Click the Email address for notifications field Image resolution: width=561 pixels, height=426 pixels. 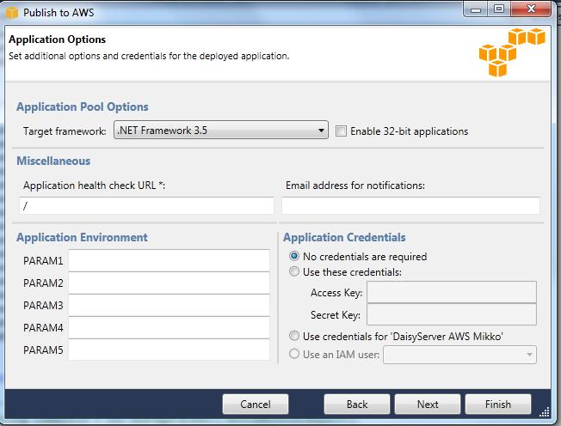410,205
